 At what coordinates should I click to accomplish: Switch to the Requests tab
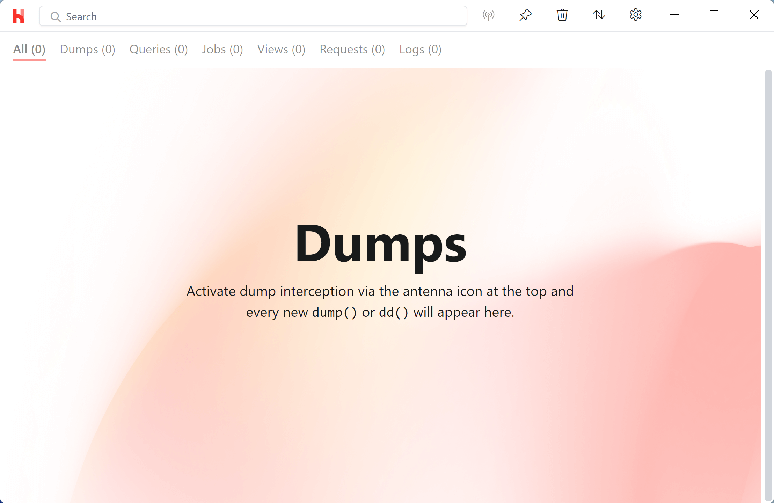[x=352, y=50]
